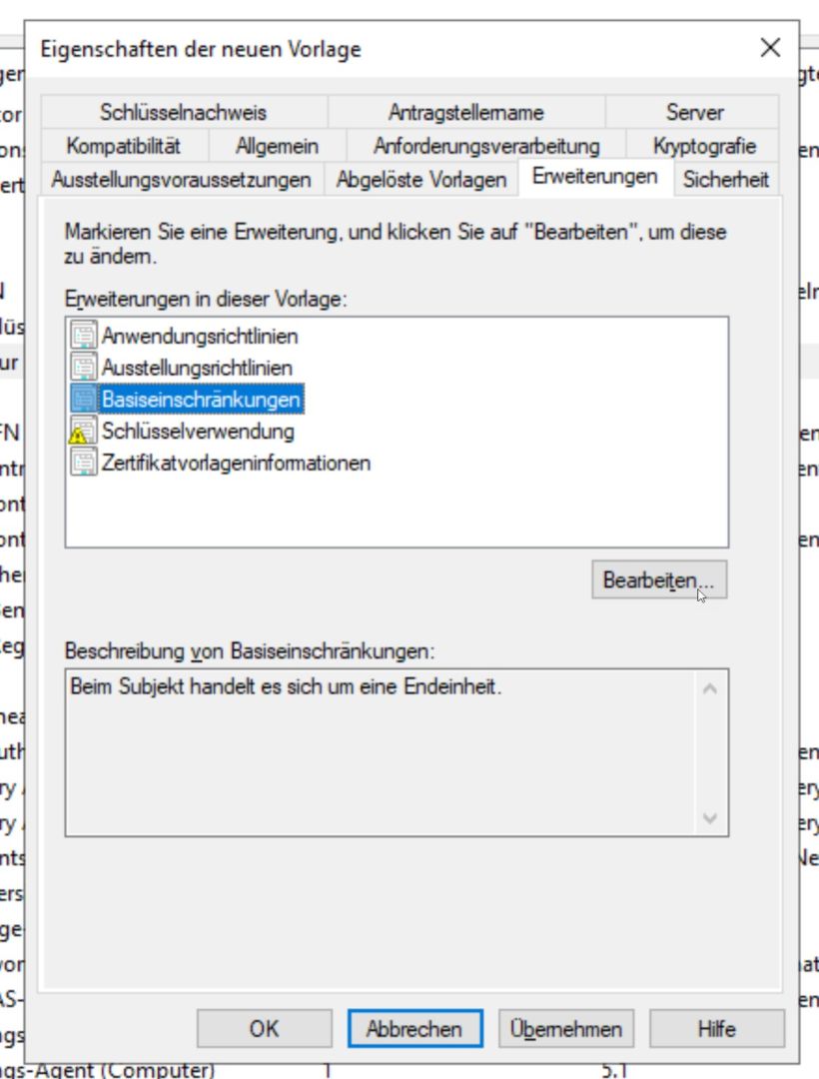Screen dimensions: 819x1079
Task: Click the Anwendungsrichtlinien extension icon
Action: pos(84,336)
